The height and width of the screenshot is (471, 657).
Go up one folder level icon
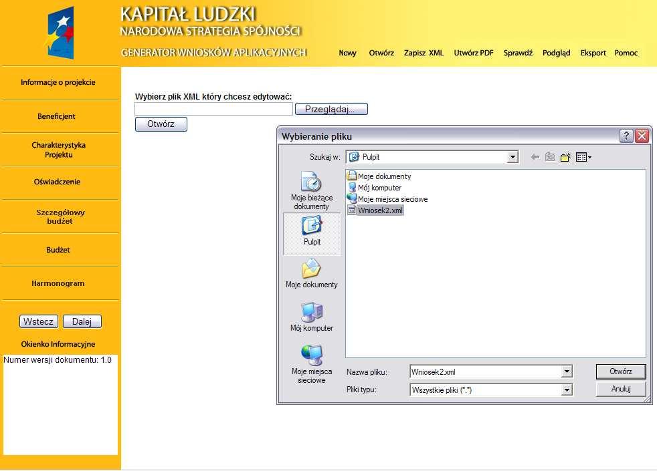550,157
